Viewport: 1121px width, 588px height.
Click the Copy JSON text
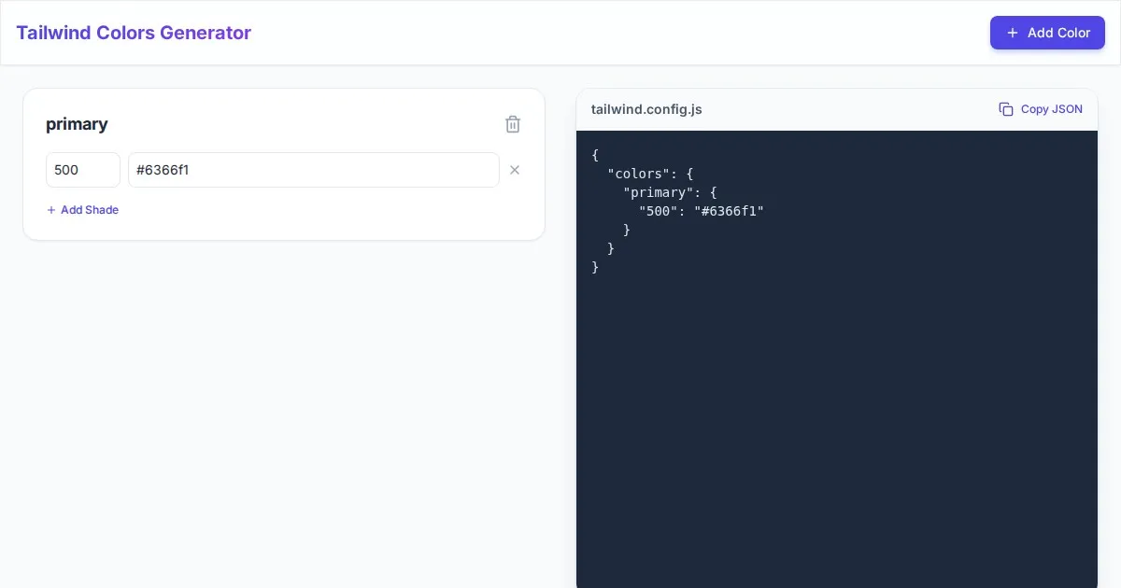pyautogui.click(x=1051, y=109)
